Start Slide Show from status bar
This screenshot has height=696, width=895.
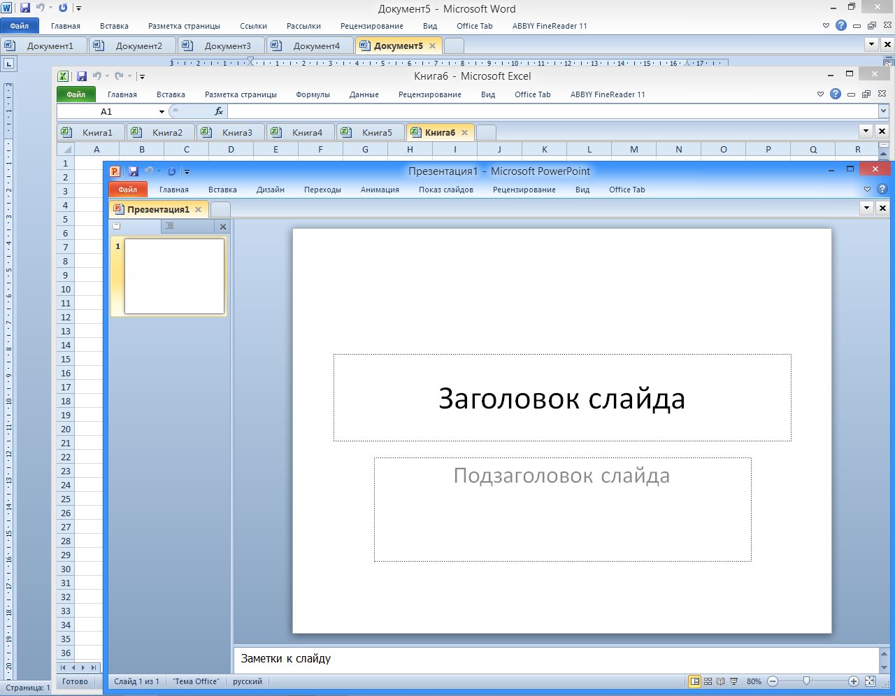[x=733, y=681]
